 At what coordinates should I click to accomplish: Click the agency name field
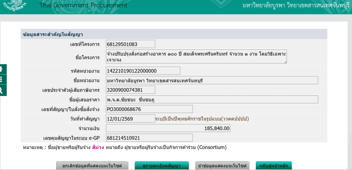[x=211, y=80]
